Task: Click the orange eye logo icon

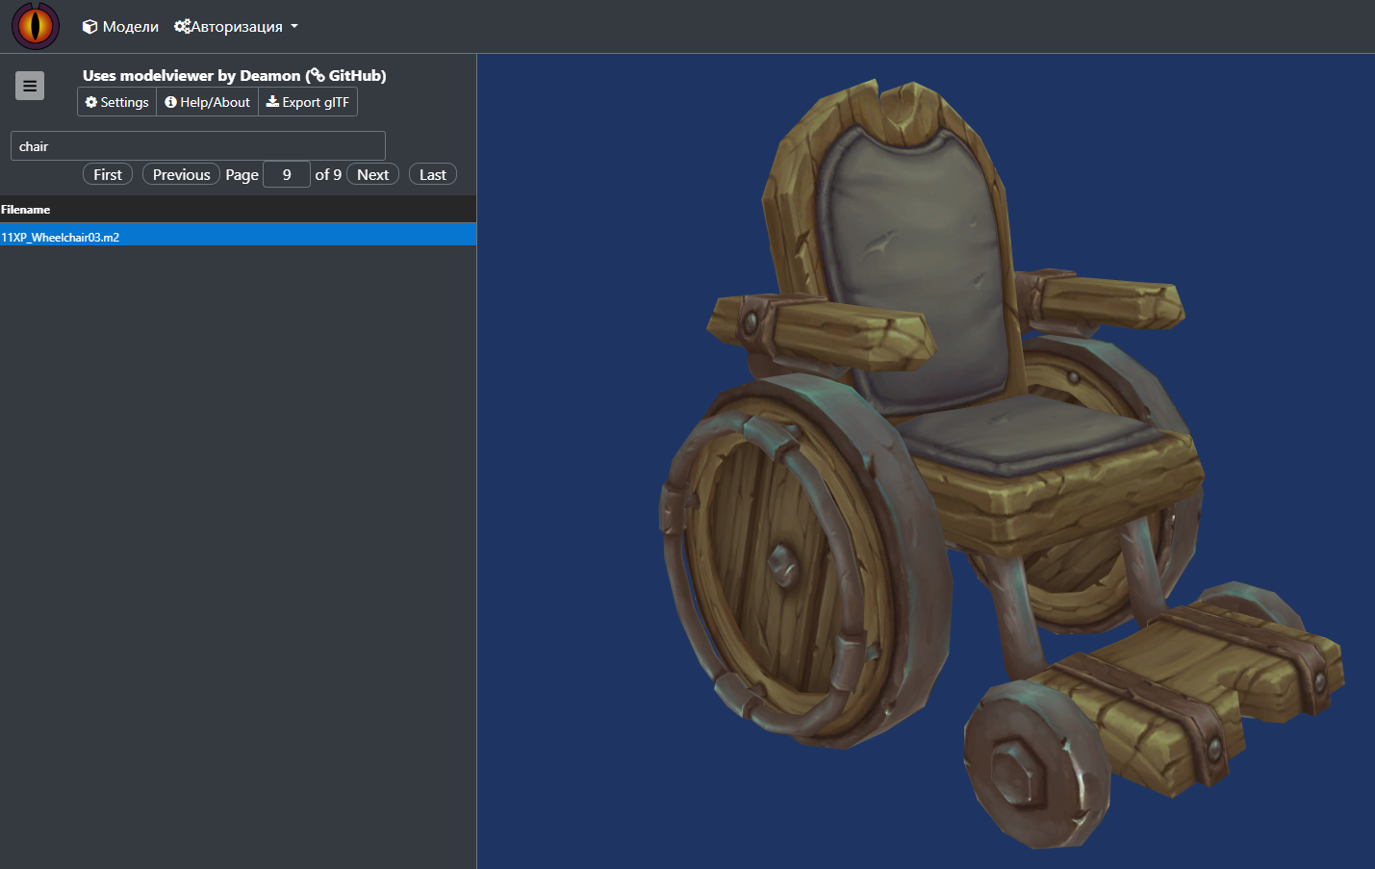Action: [36, 26]
